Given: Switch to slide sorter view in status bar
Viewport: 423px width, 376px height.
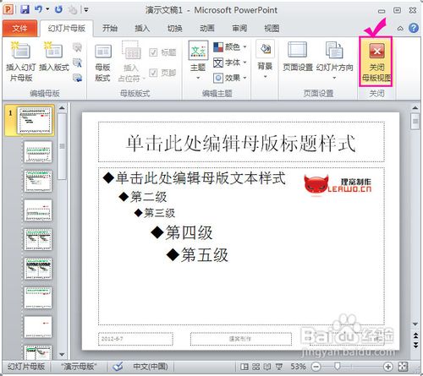Looking at the screenshot, I should [255, 367].
